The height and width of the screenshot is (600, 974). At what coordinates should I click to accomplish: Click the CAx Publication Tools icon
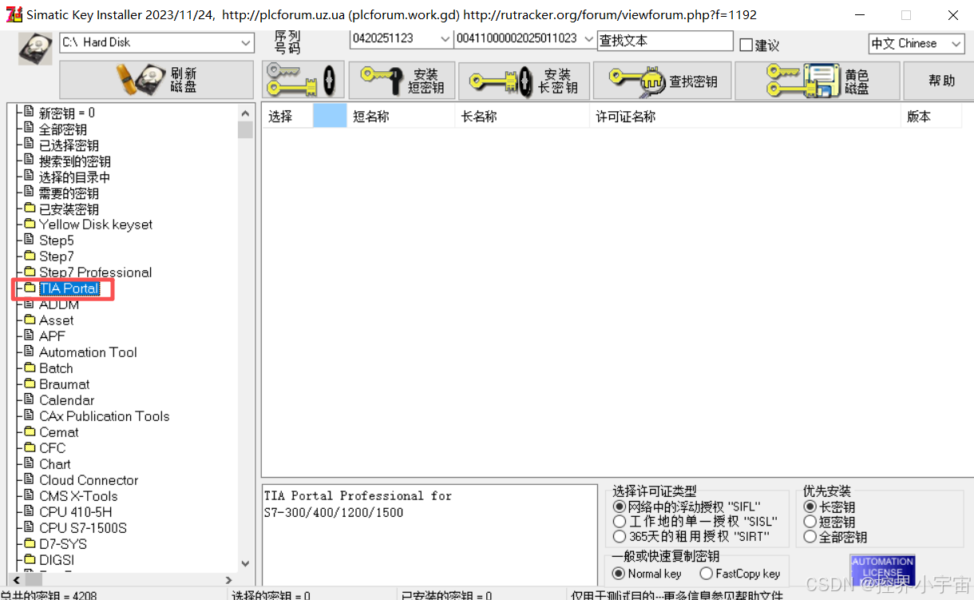click(x=30, y=415)
